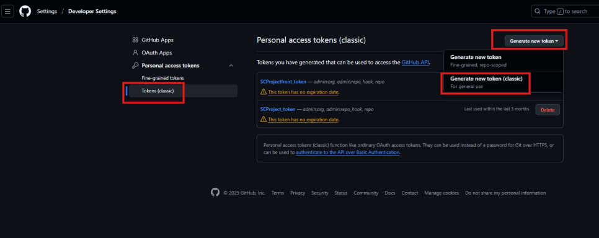The width and height of the screenshot is (599, 238).
Task: Click 'Last used within the last 3 months' text
Action: click(x=497, y=109)
